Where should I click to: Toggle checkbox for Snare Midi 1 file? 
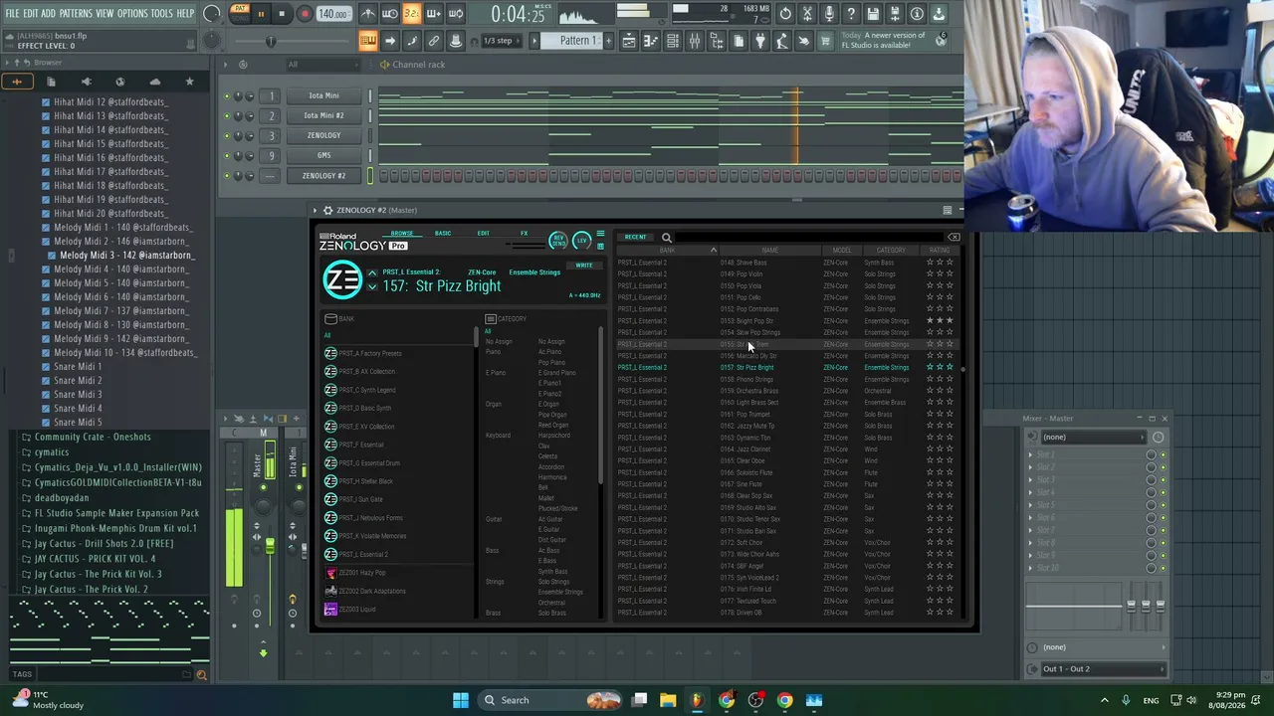(x=46, y=367)
